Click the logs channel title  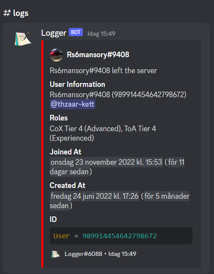(x=21, y=13)
